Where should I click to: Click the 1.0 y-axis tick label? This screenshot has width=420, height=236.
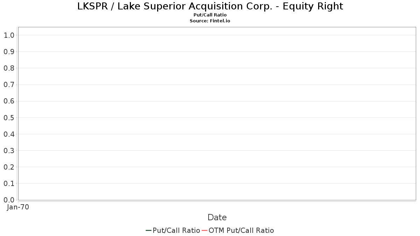click(9, 35)
